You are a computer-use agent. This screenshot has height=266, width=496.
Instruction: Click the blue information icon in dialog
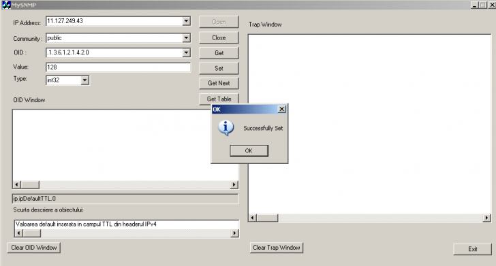pyautogui.click(x=226, y=128)
